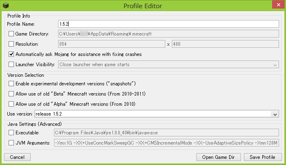The width and height of the screenshot is (286, 165).
Task: Click the Game Directory path field
Action: 168,34
